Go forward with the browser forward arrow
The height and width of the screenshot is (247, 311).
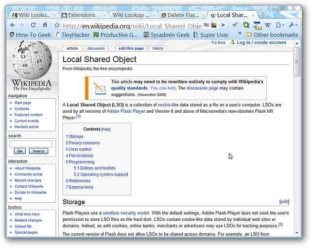pyautogui.click(x=22, y=25)
